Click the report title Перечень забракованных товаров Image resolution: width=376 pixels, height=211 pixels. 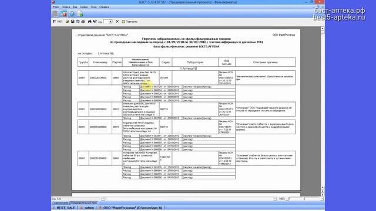186,39
